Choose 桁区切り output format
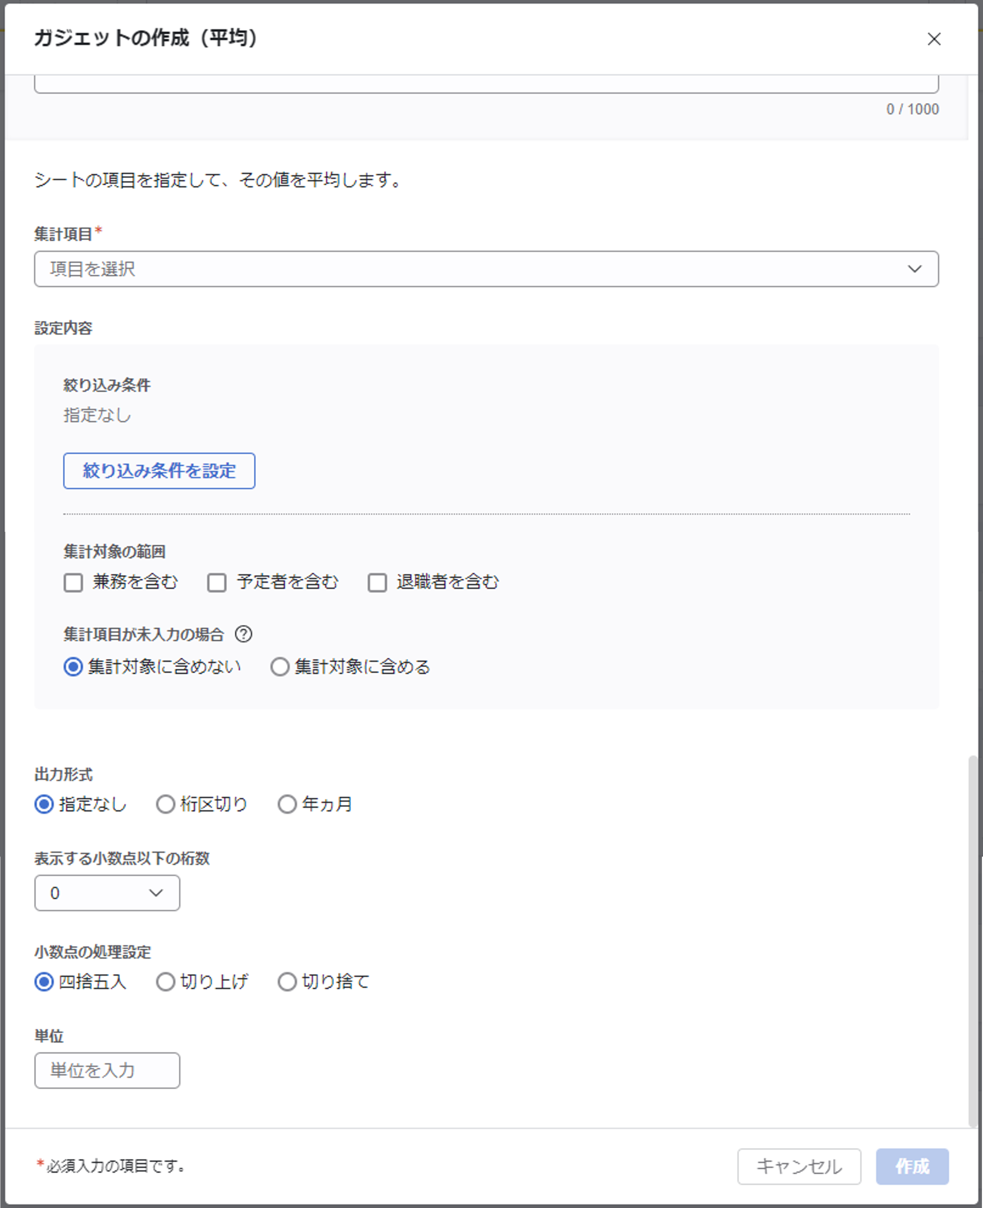Screen dimensions: 983x1208 [x=165, y=804]
